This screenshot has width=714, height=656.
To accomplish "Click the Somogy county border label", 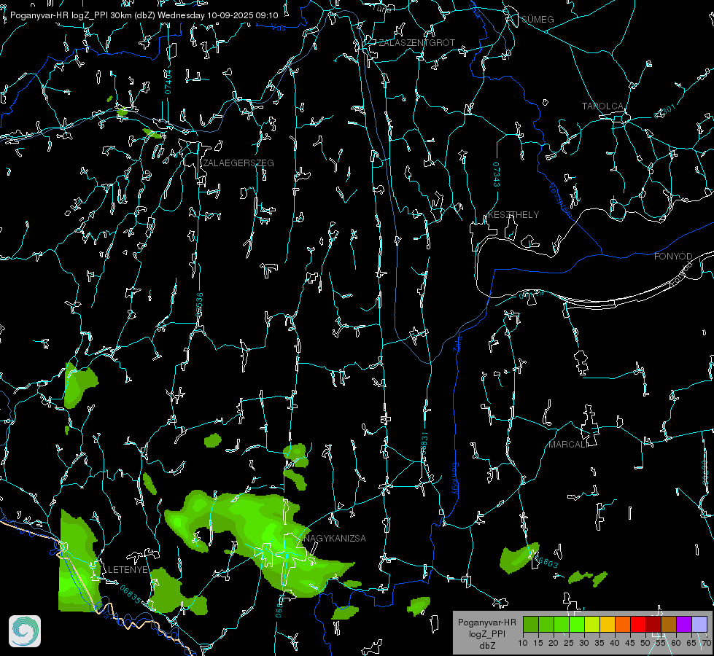I will 454,479.
